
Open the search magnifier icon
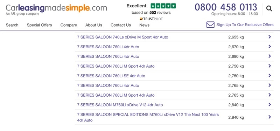269,8
